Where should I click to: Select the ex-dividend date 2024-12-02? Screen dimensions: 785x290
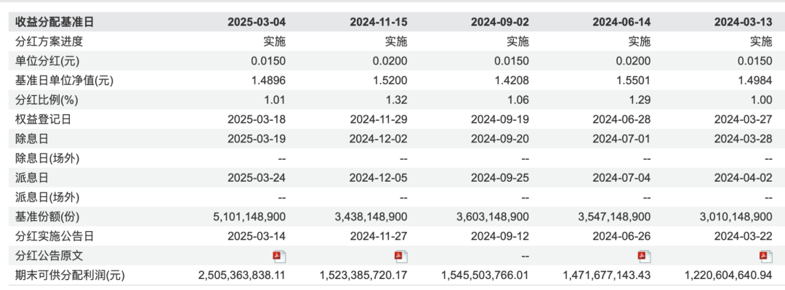click(x=379, y=140)
